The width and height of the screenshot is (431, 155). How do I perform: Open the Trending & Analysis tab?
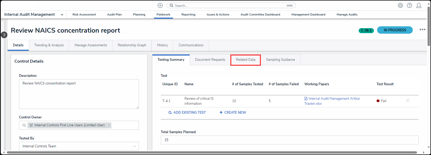pos(49,45)
